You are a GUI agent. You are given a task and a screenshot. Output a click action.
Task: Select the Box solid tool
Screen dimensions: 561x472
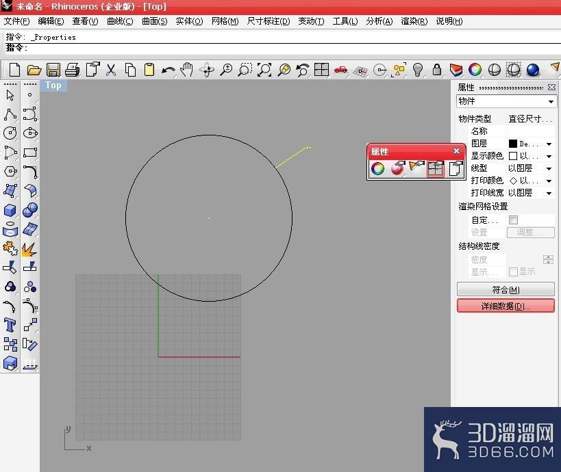click(x=10, y=210)
